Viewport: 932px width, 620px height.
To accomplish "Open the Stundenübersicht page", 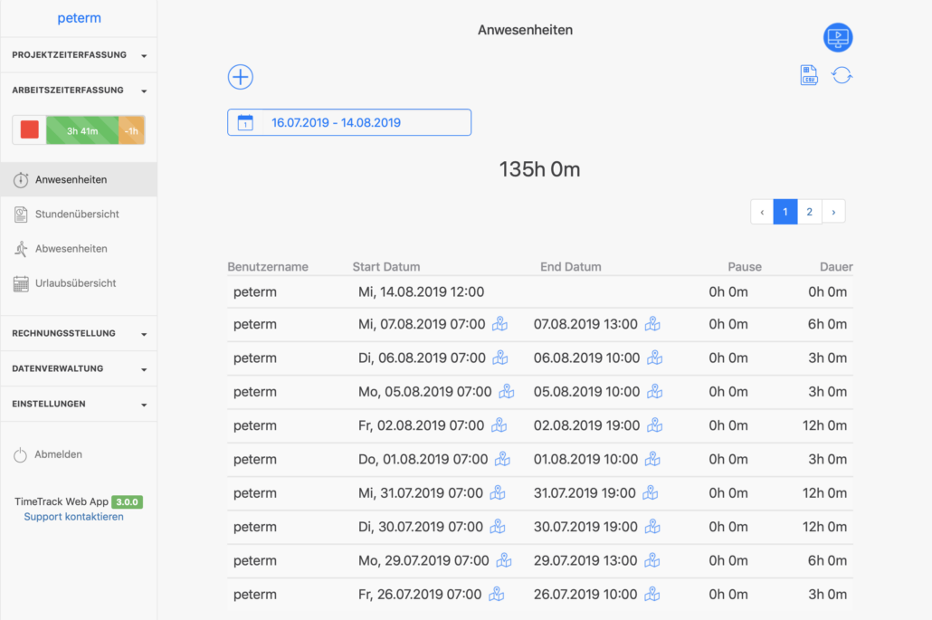I will point(79,214).
